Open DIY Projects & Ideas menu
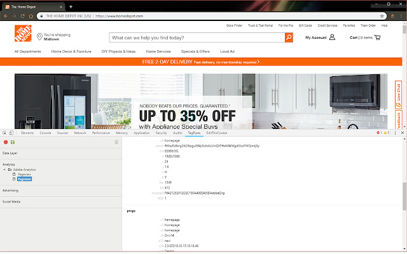The image size is (407, 254). pos(118,51)
